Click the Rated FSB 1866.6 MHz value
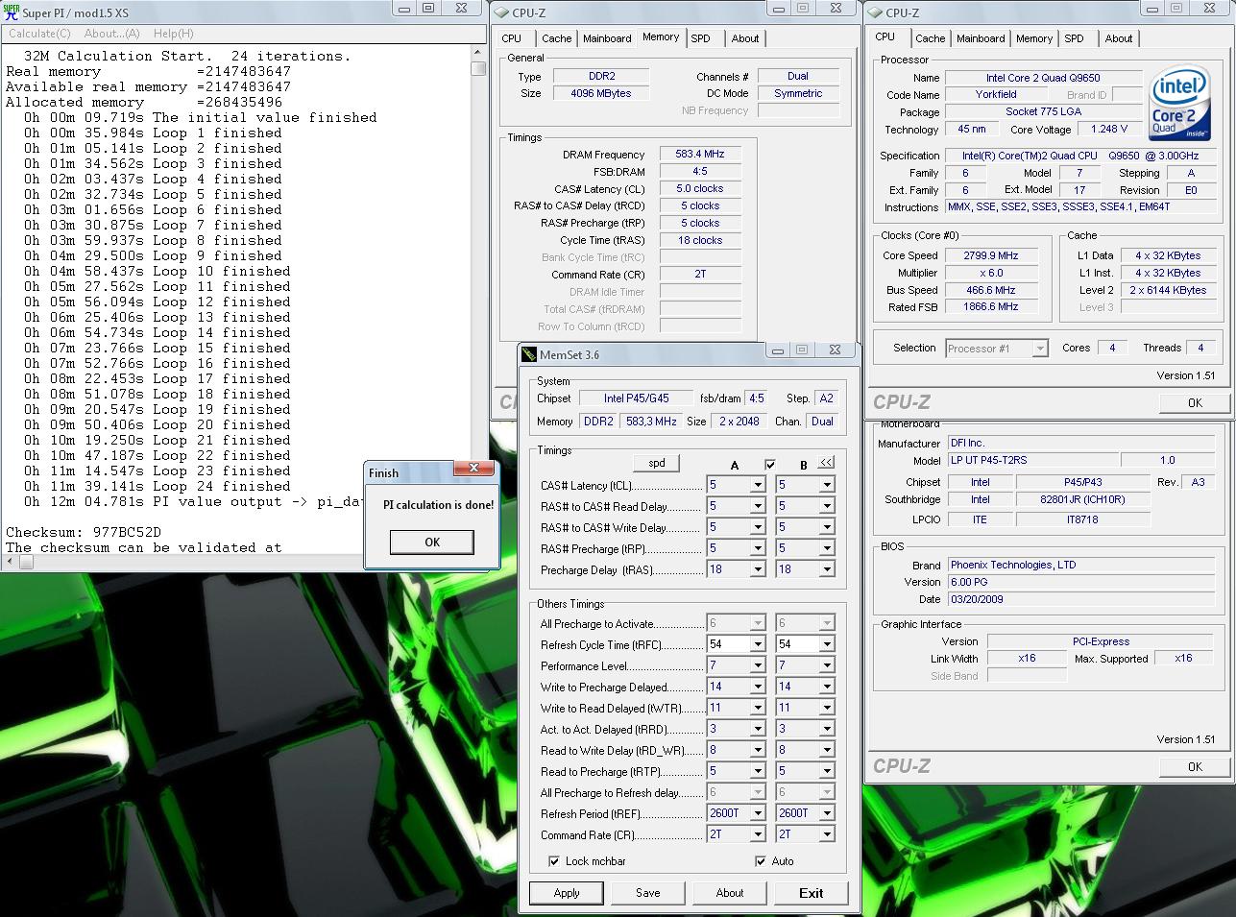 [990, 307]
